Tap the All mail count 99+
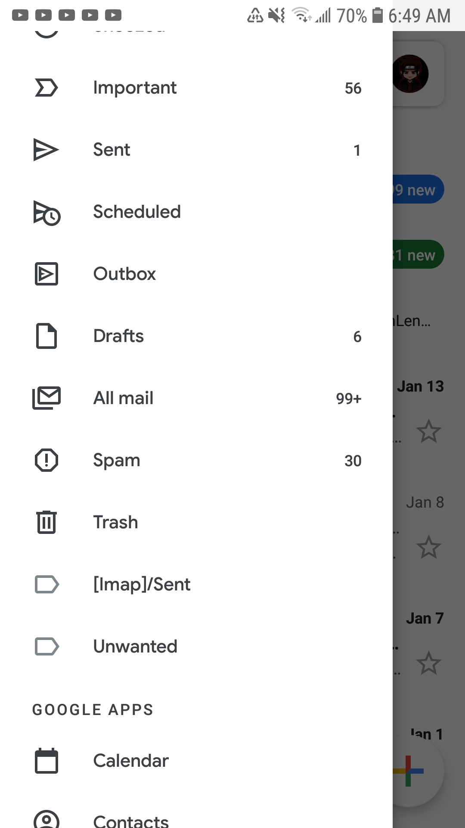The width and height of the screenshot is (465, 828). point(349,399)
